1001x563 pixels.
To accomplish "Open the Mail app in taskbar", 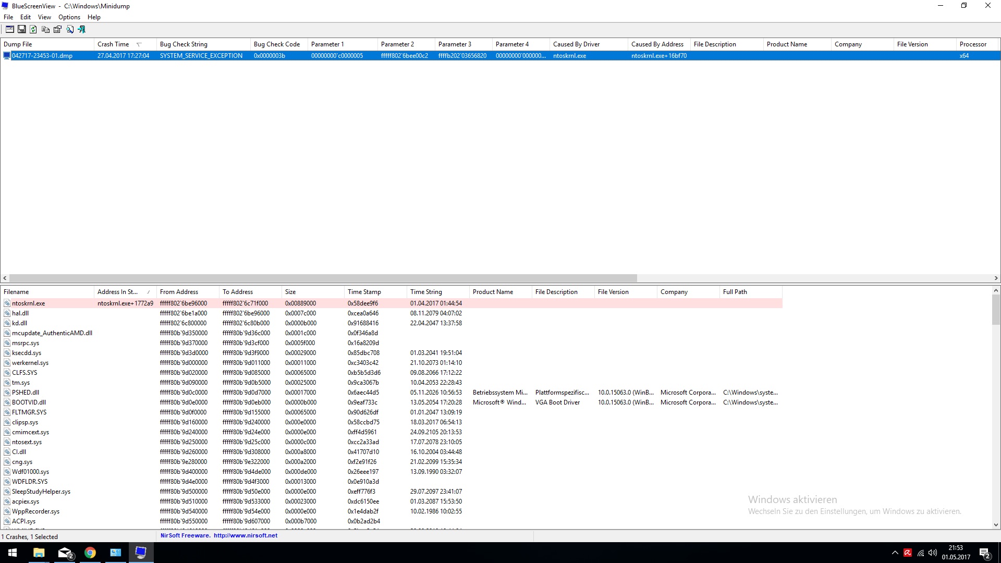I will click(x=65, y=553).
